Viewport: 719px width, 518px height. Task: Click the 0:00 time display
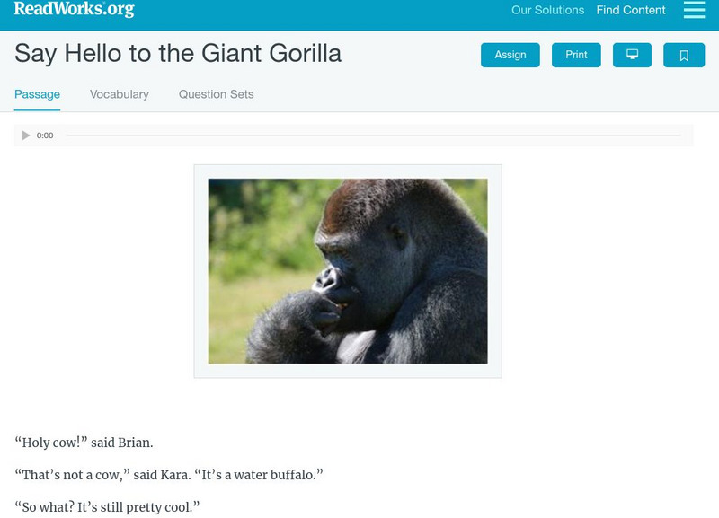pos(44,136)
